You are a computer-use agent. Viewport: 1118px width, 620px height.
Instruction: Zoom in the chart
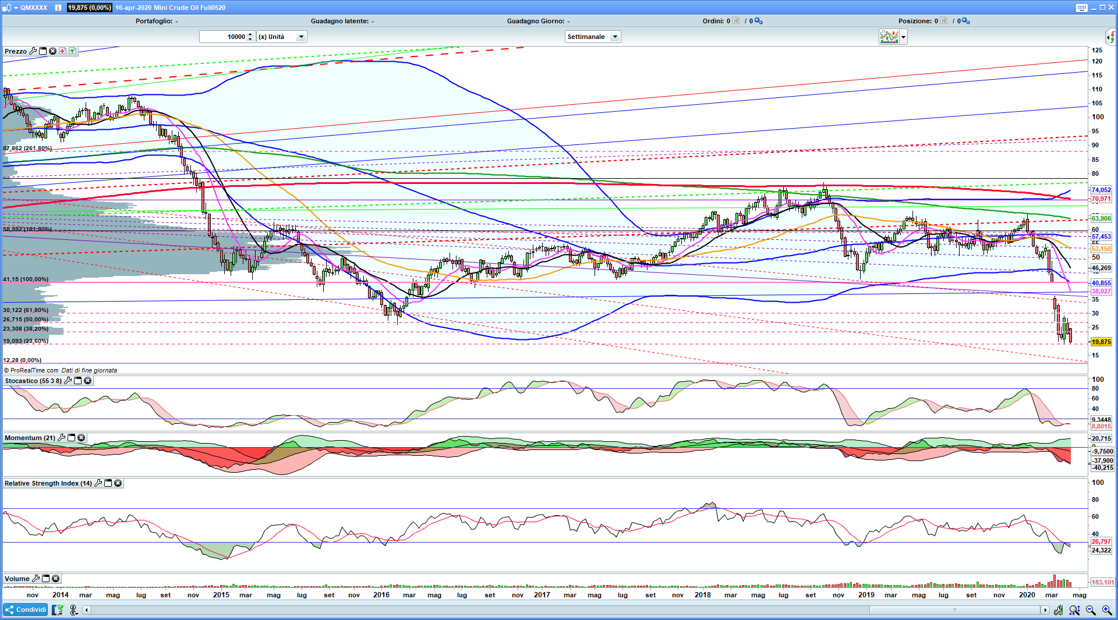tap(1107, 610)
